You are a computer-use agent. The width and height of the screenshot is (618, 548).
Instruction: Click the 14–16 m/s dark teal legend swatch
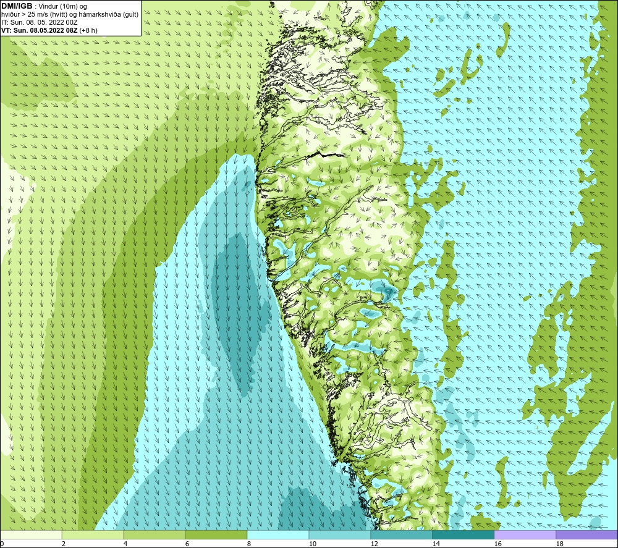pyautogui.click(x=463, y=534)
